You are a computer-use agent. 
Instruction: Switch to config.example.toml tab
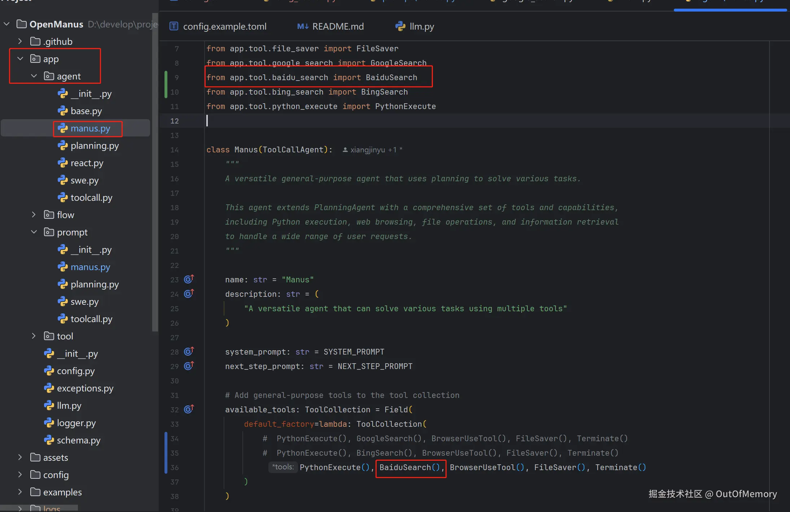coord(224,26)
